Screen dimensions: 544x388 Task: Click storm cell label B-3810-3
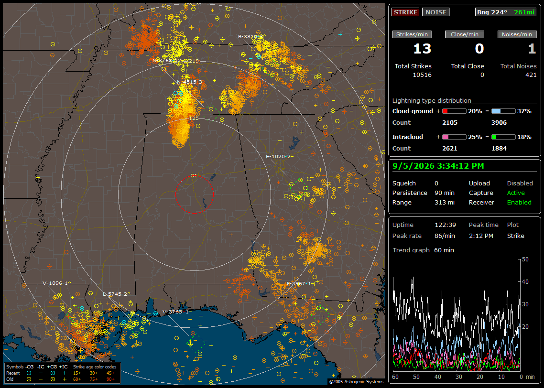250,36
